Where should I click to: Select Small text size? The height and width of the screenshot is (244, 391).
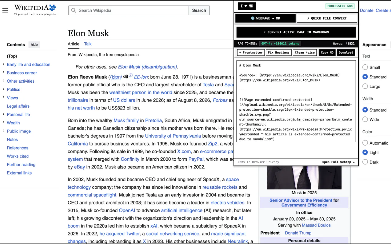click(x=365, y=67)
